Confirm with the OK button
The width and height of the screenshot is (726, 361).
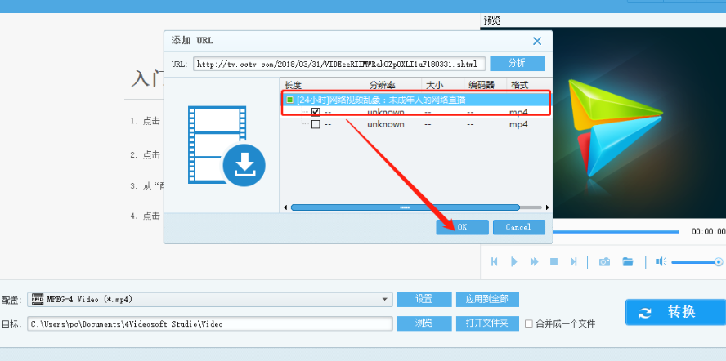462,227
